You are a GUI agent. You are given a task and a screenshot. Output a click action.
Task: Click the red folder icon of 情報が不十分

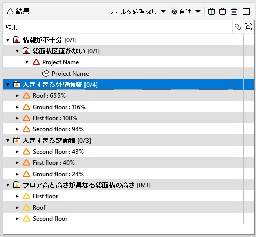[x=17, y=40]
